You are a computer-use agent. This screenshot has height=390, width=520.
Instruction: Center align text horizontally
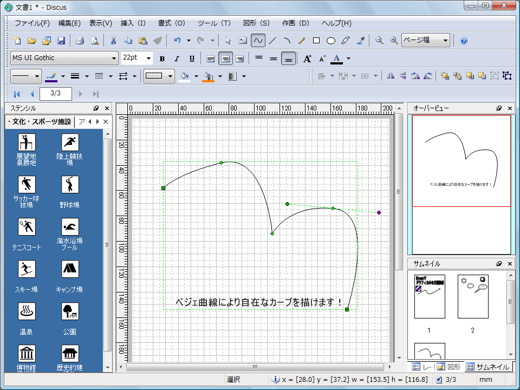pos(225,58)
